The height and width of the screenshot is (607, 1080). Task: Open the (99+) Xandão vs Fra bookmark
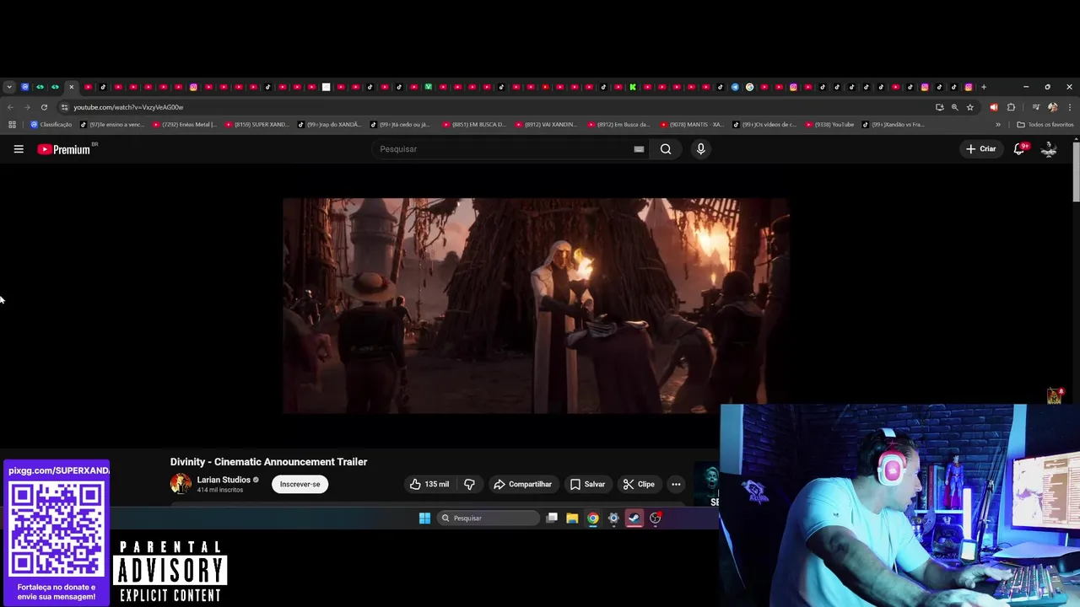point(894,125)
